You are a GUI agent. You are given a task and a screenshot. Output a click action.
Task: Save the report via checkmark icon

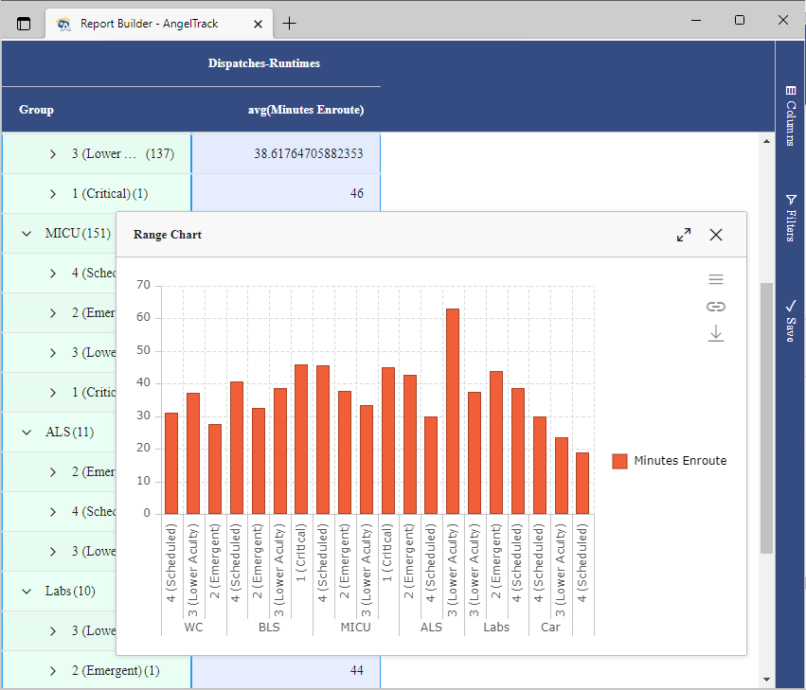[791, 322]
